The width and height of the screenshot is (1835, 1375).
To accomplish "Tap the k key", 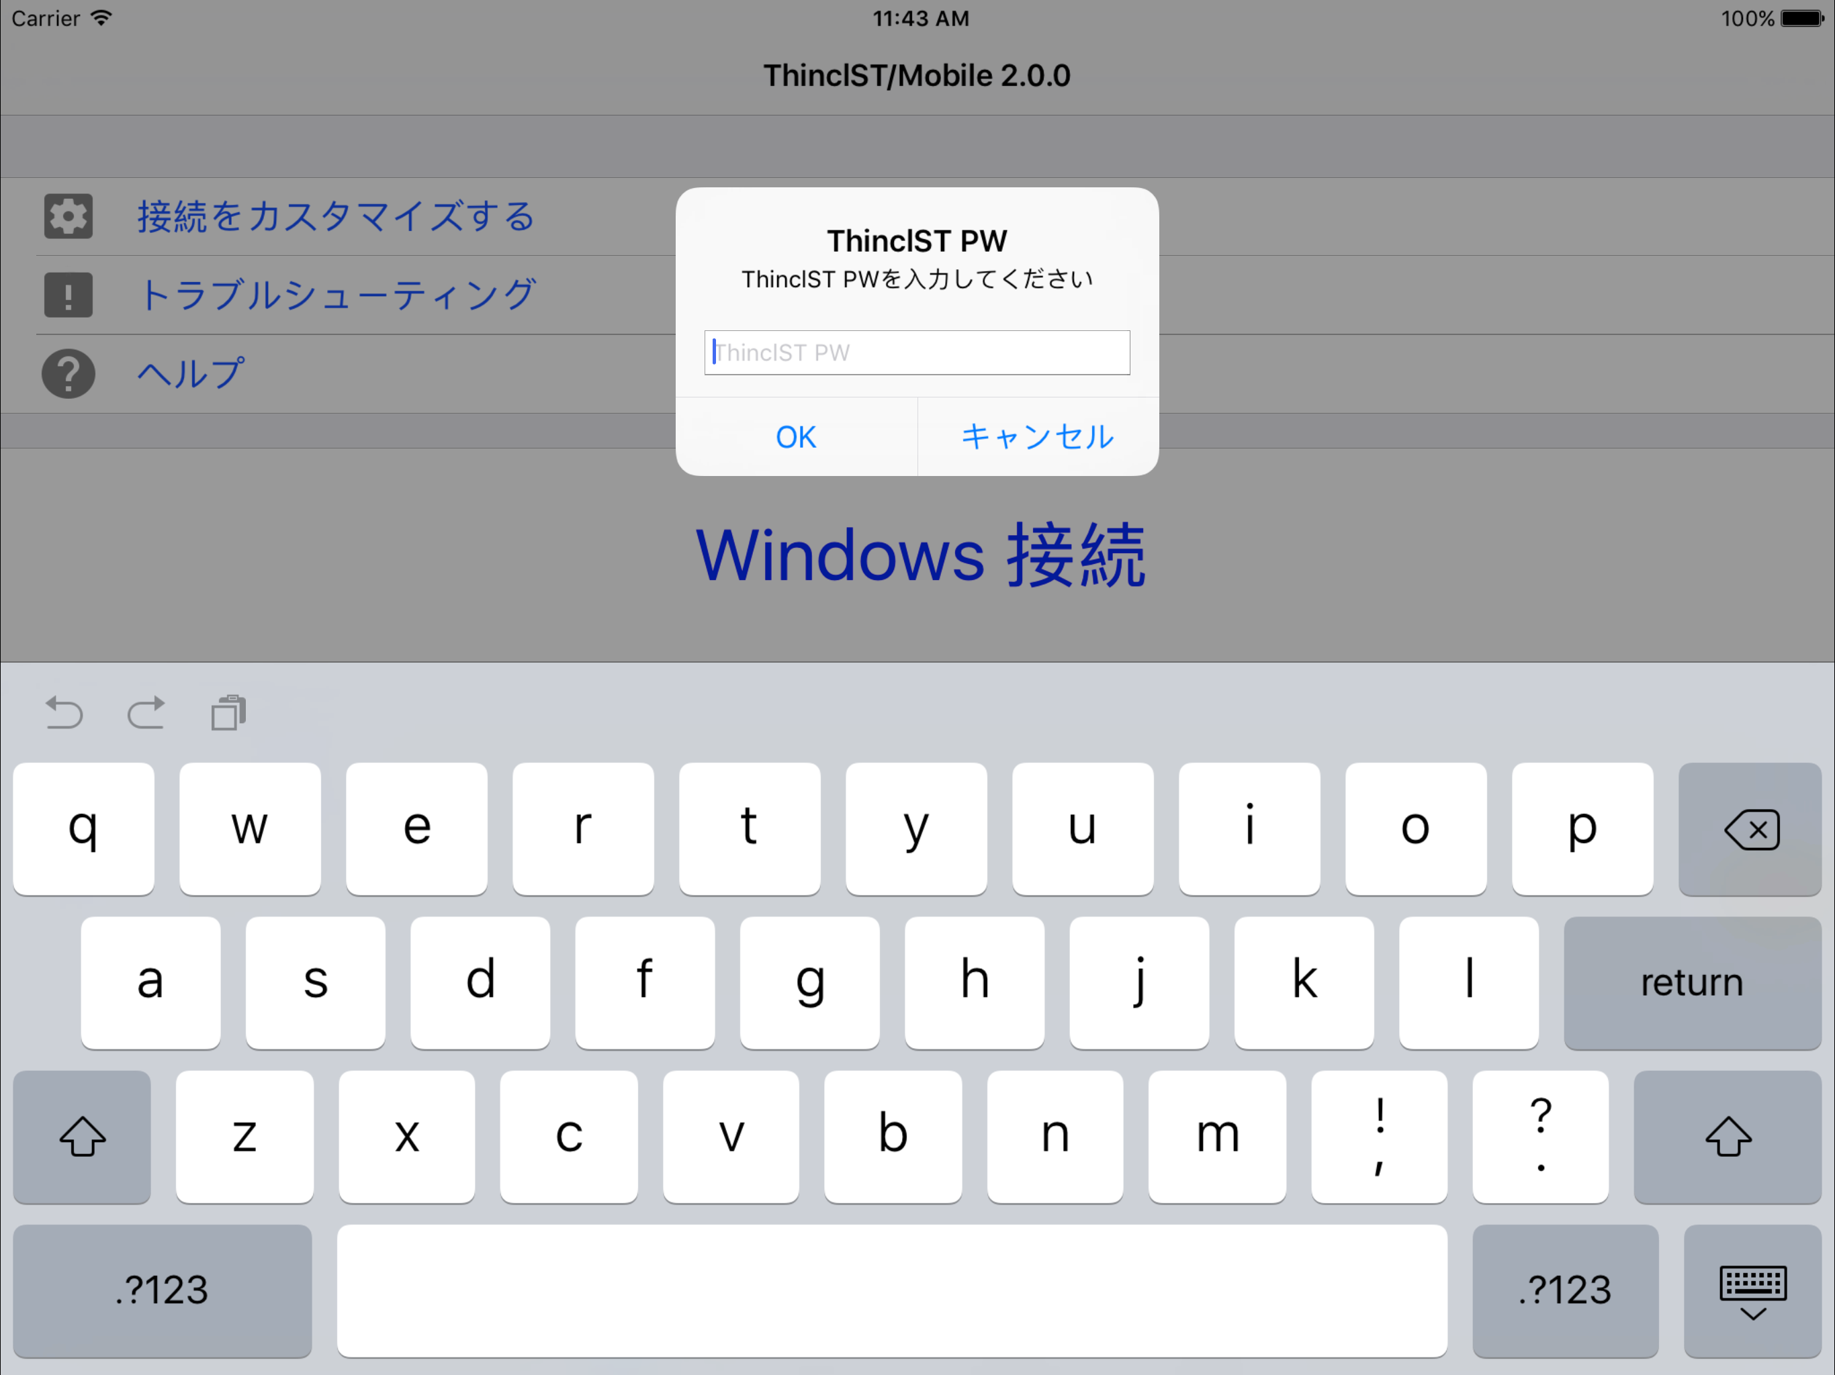I will tap(1304, 983).
